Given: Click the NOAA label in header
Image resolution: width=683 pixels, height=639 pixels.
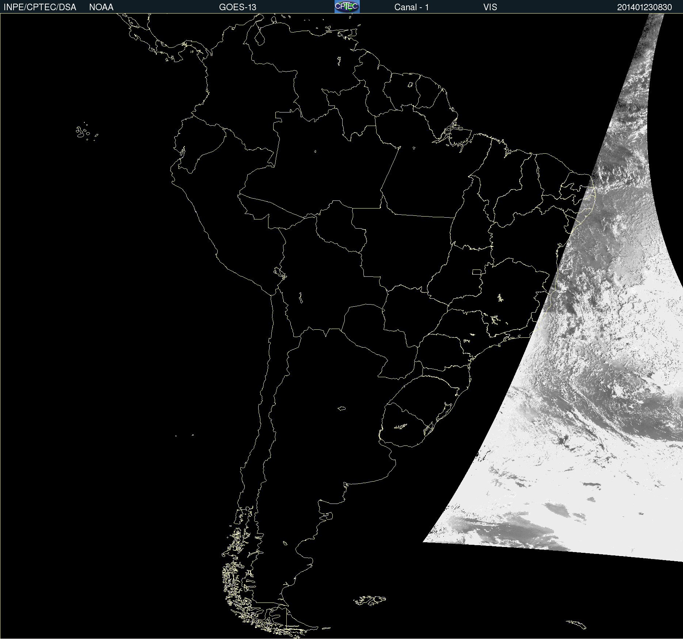Looking at the screenshot, I should 101,7.
